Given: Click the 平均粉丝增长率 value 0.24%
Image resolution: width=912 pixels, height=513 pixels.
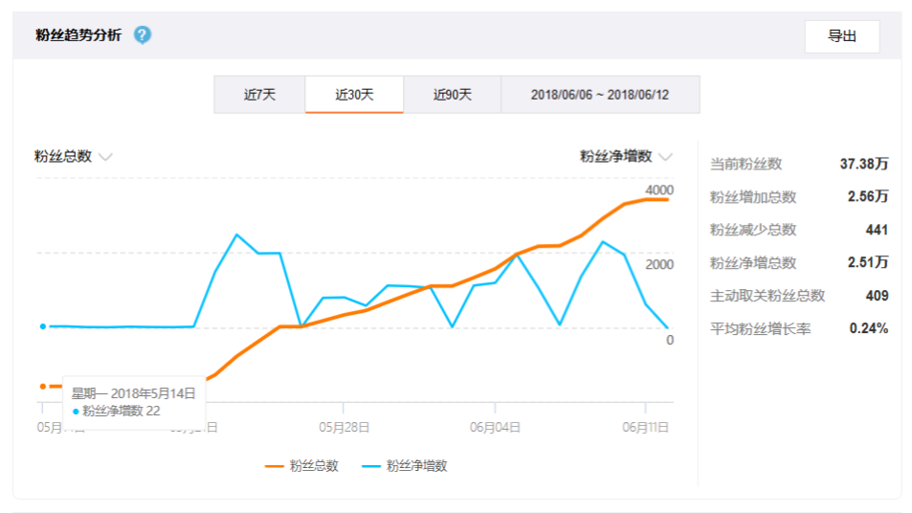Looking at the screenshot, I should click(868, 328).
